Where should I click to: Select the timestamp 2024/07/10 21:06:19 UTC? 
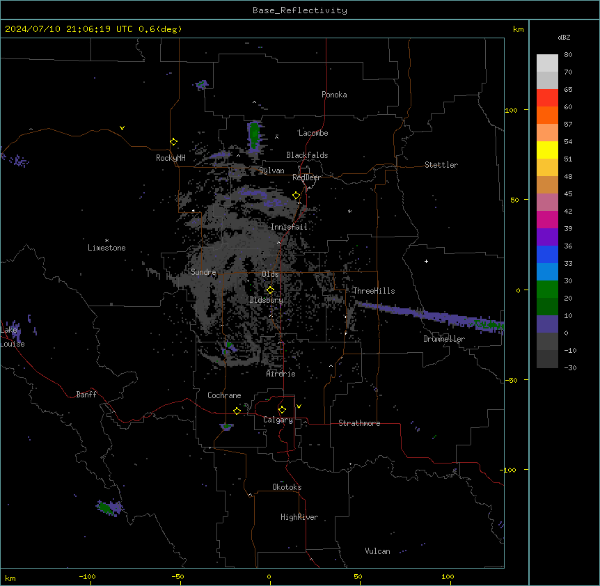pyautogui.click(x=69, y=29)
